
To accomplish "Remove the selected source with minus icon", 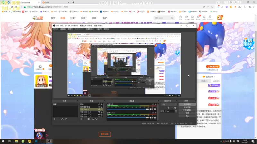I will [85, 119].
